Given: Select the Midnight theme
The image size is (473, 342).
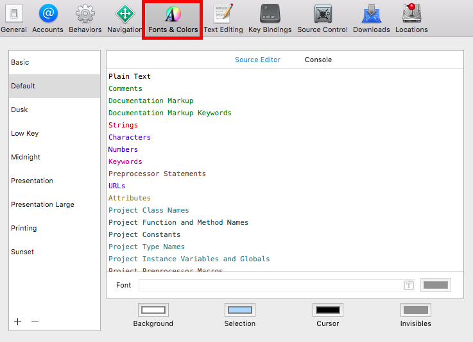Looking at the screenshot, I should click(x=55, y=157).
